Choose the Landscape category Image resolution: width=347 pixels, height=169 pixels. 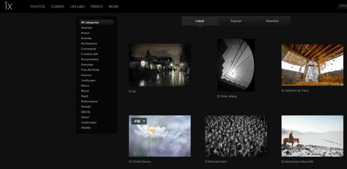point(88,80)
